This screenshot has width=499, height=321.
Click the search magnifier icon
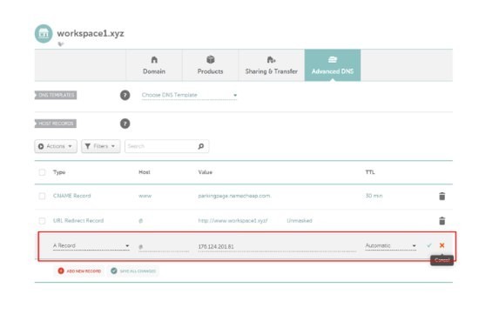tap(201, 146)
